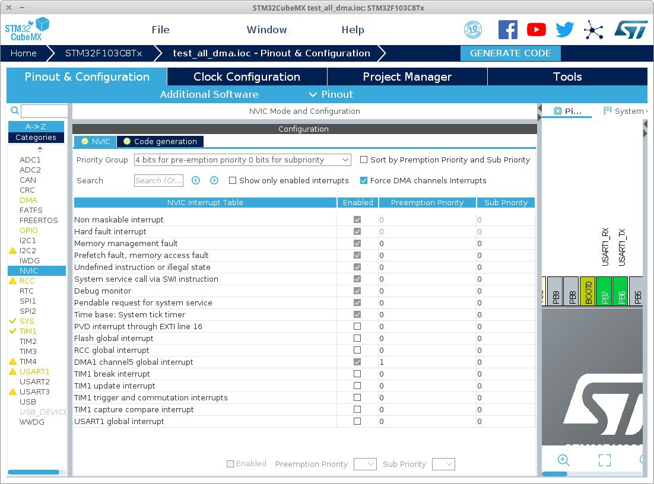Open the System view tab
The image size is (654, 484).
pyautogui.click(x=625, y=111)
